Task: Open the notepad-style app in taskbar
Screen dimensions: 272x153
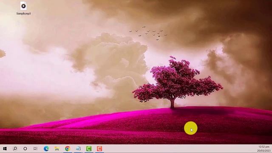Action: pos(78,149)
